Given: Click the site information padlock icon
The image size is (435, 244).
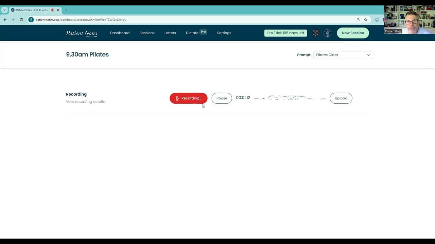Looking at the screenshot, I should [x=31, y=20].
